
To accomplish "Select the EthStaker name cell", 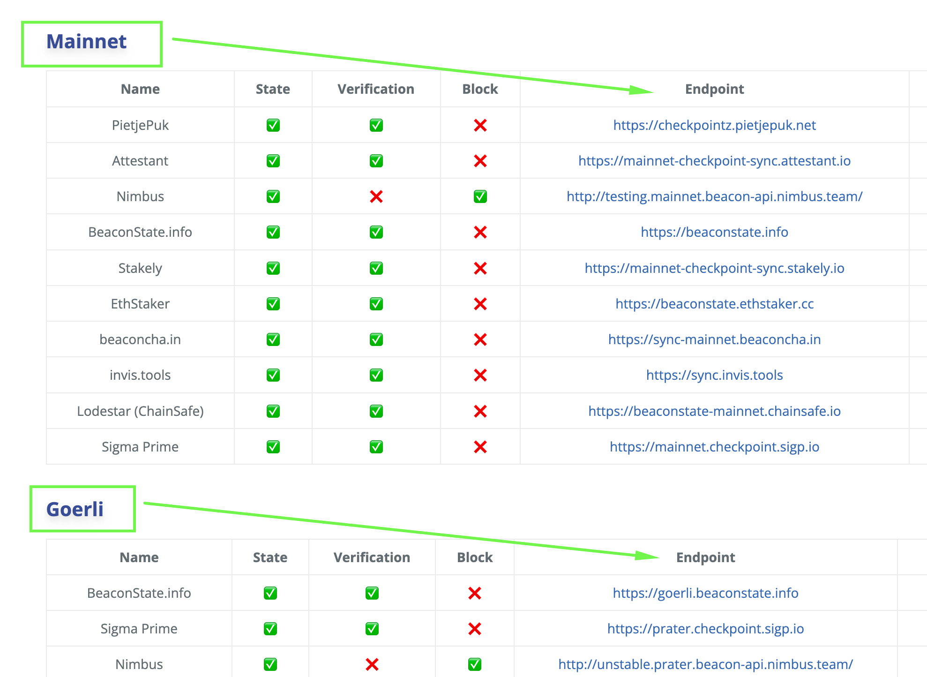I will tap(140, 304).
